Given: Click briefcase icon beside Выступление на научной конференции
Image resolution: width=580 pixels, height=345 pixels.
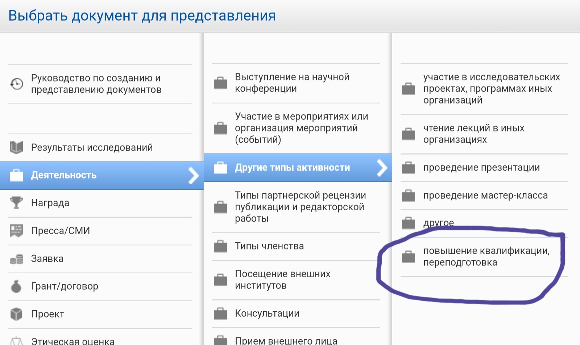Looking at the screenshot, I should click(220, 83).
